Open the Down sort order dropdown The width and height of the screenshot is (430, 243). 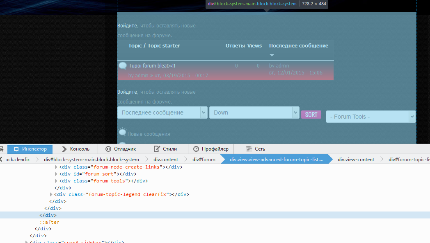[254, 112]
